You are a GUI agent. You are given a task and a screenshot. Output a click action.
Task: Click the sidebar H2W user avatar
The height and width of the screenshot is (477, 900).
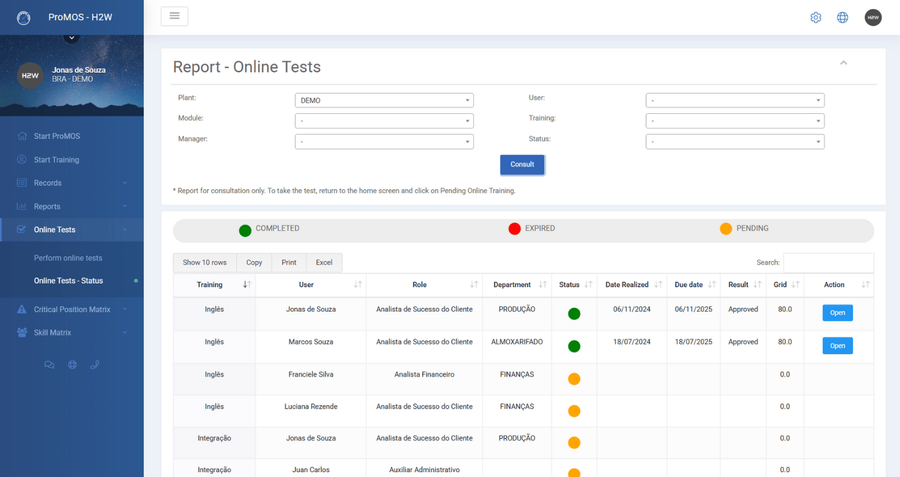point(30,76)
